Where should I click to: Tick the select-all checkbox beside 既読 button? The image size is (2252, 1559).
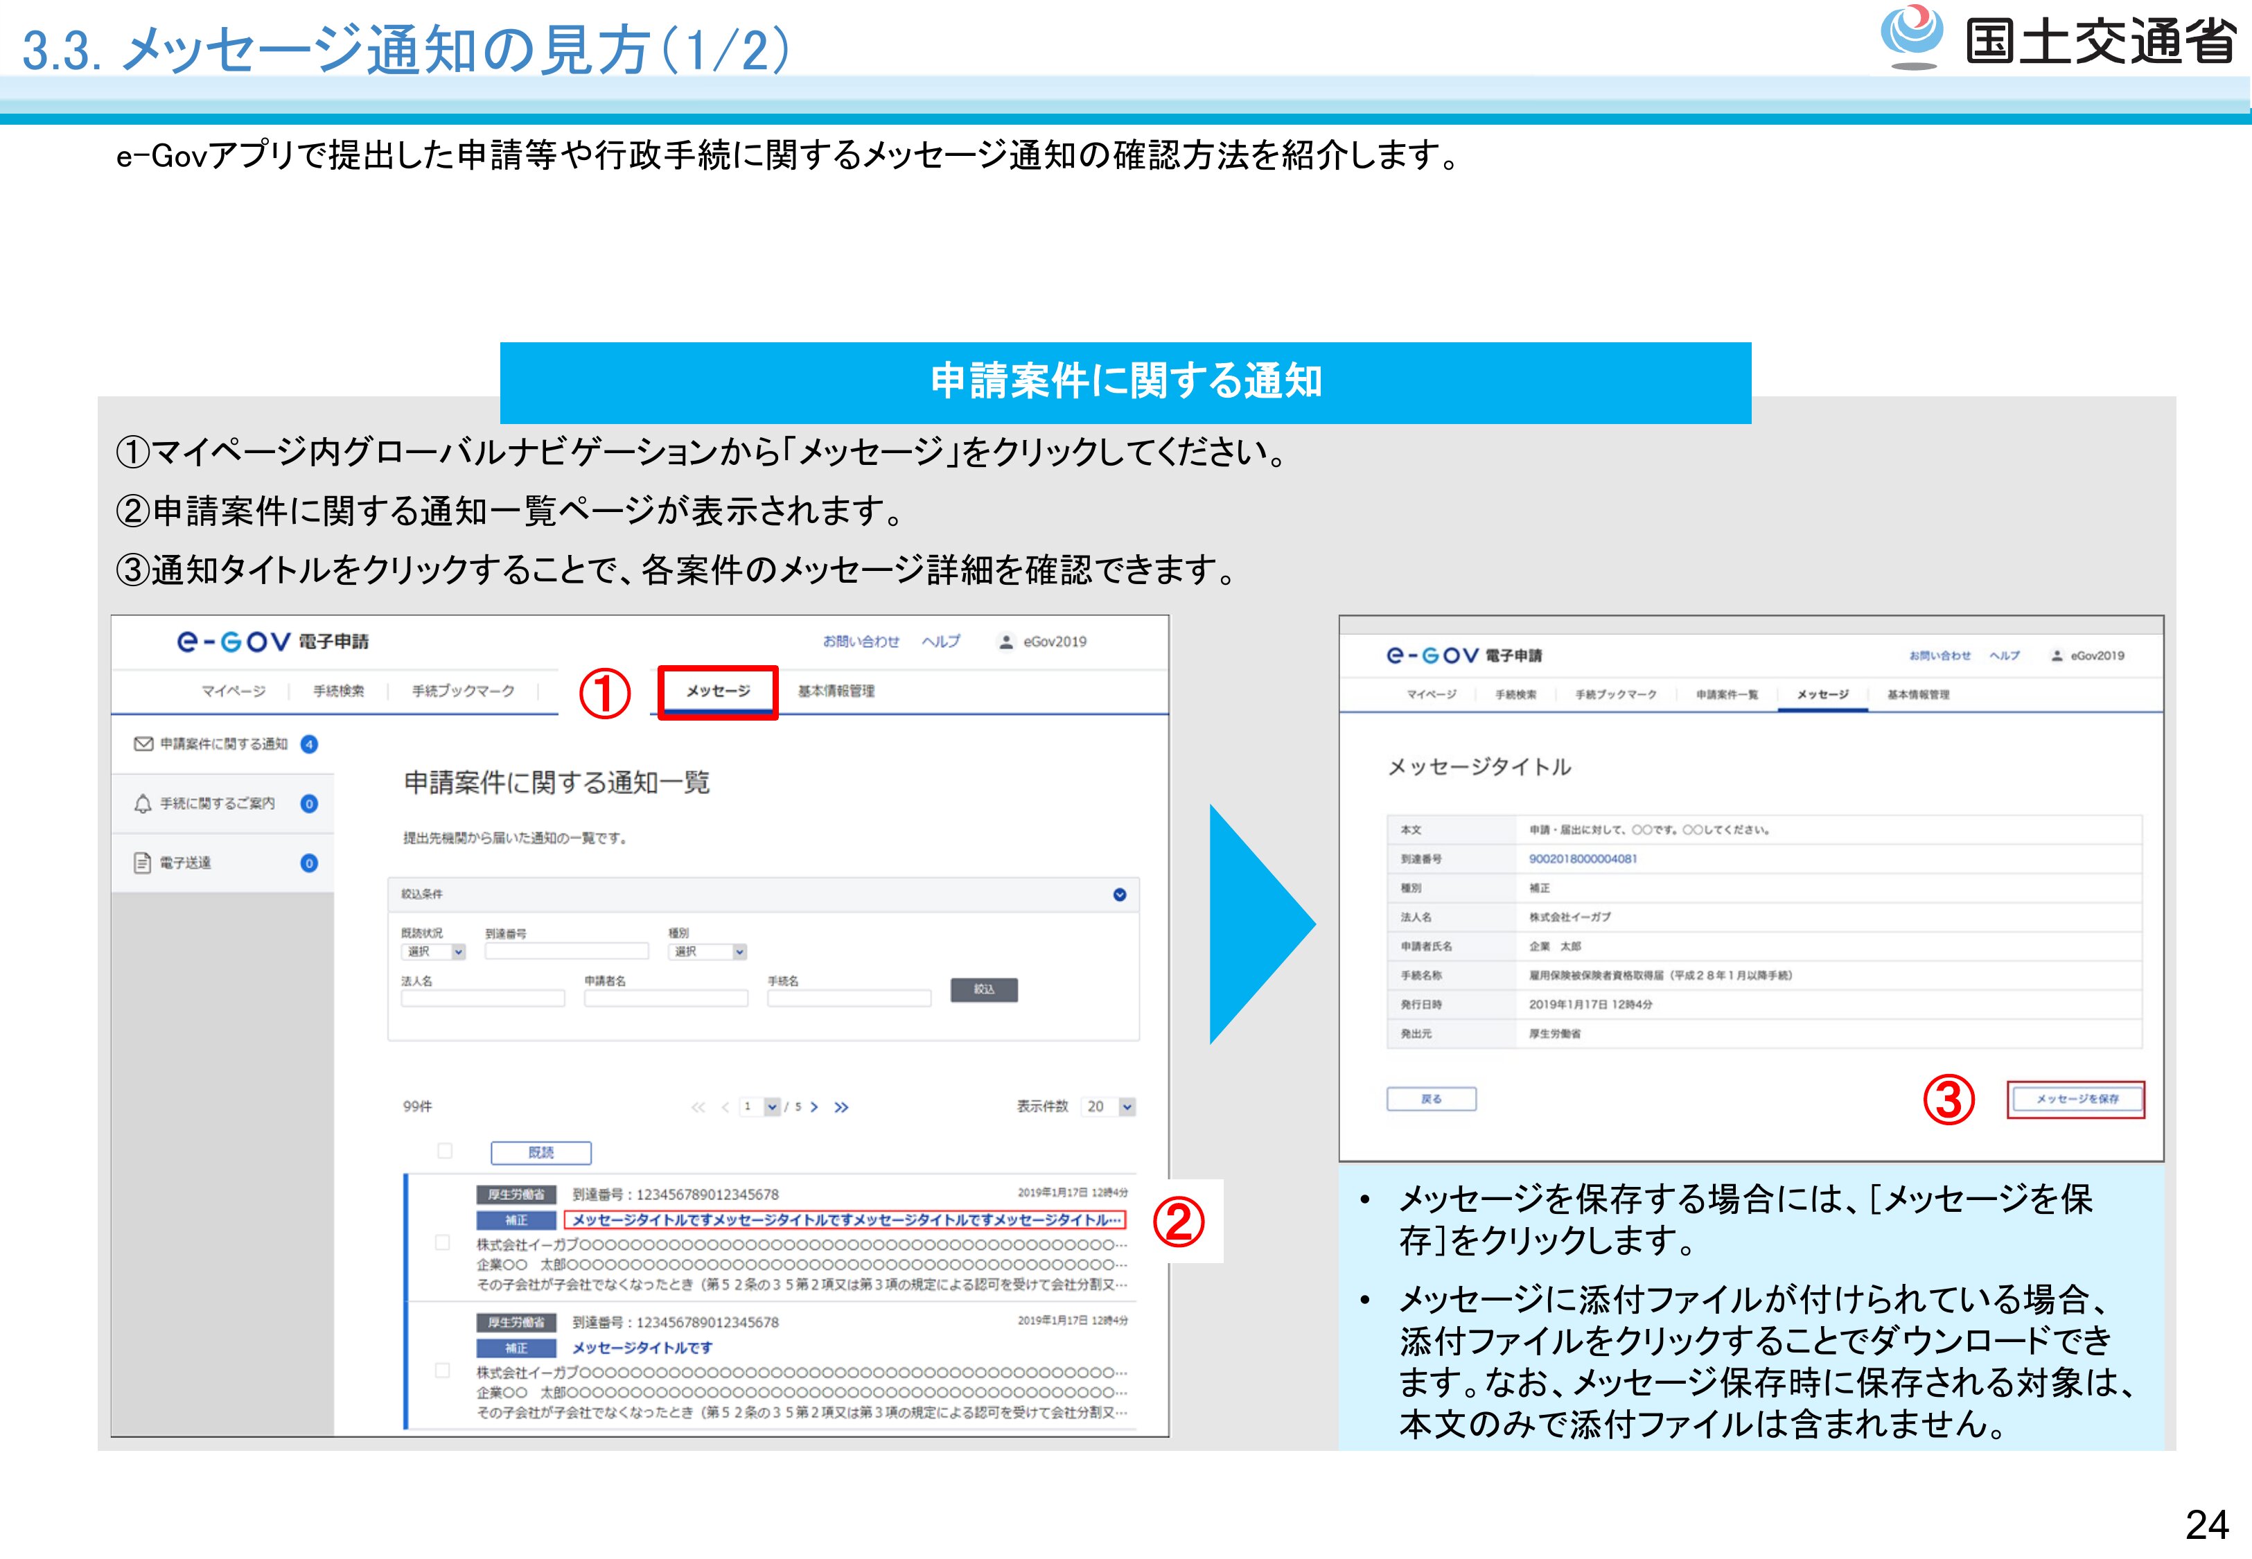446,1151
